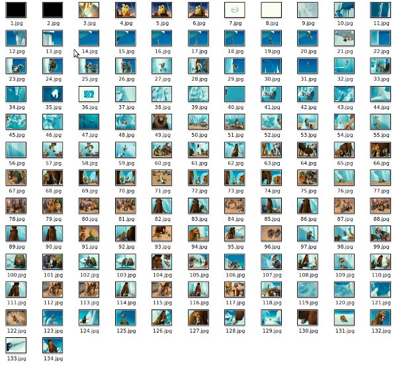Choose the 53.jpg thumbnail
This screenshot has height=365, width=397.
pyautogui.click(x=308, y=122)
